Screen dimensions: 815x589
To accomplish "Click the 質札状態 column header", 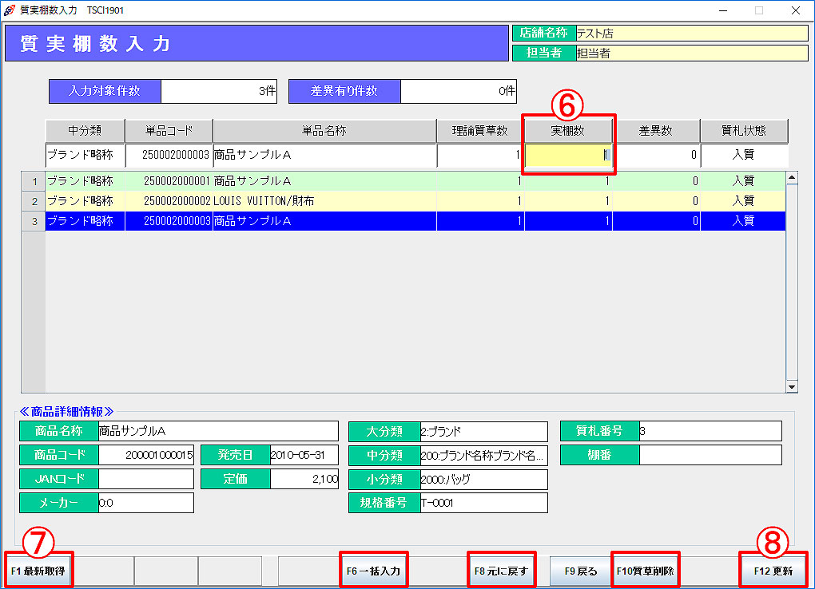I will pyautogui.click(x=744, y=131).
